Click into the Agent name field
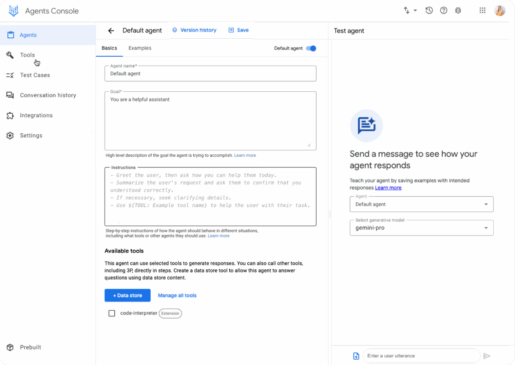Screen dimensions: 515x365 (x=210, y=74)
